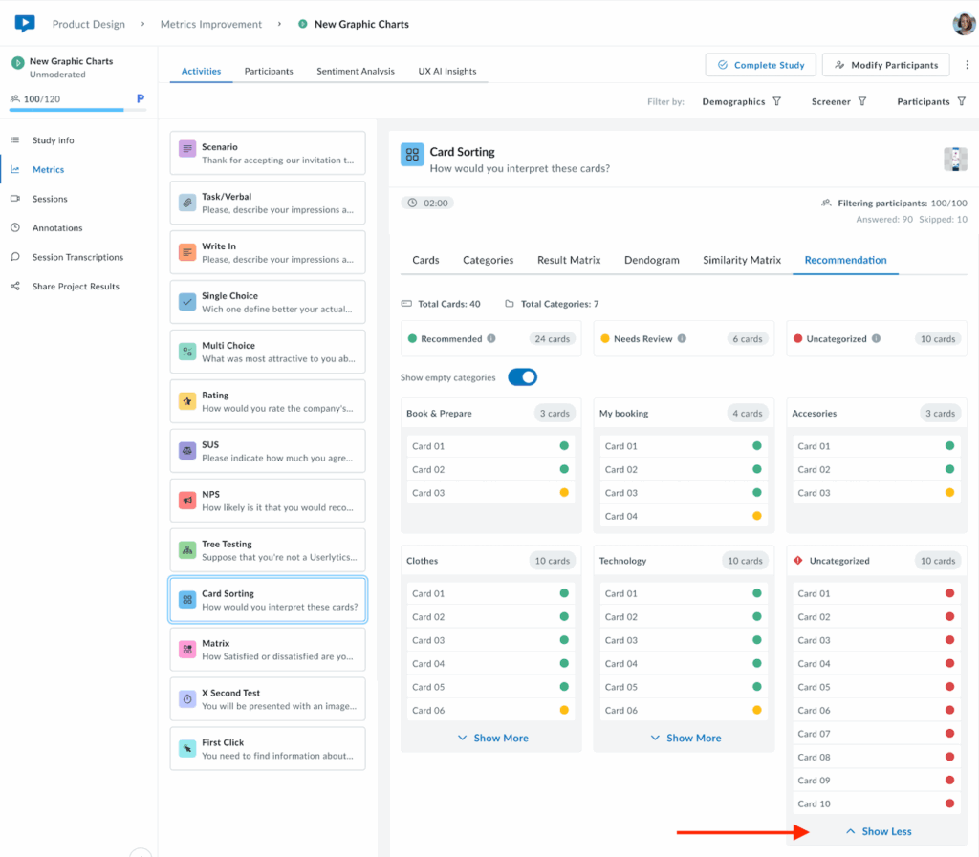The image size is (979, 857).
Task: Open the Screener filter
Action: click(x=838, y=101)
